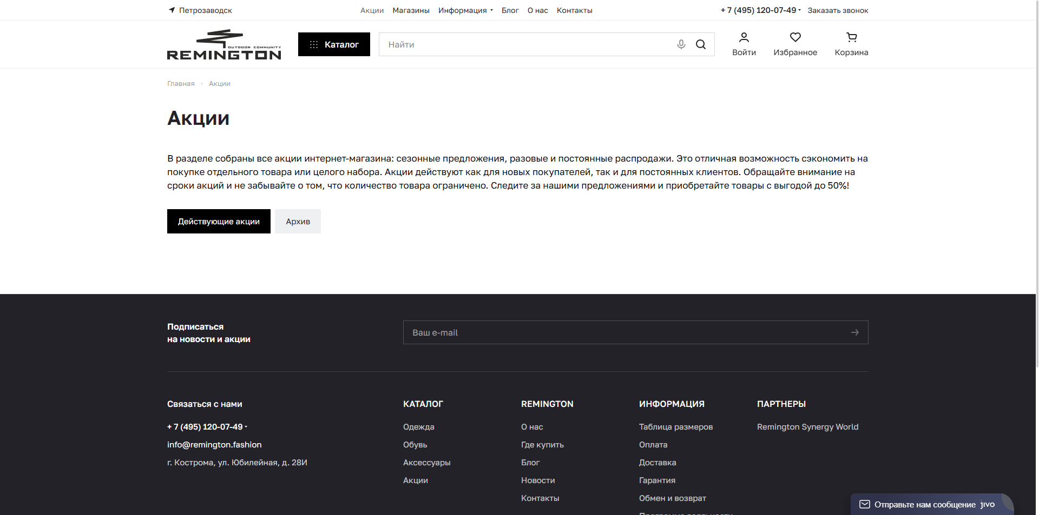This screenshot has height=515, width=1039.
Task: Click Заказать звонок link
Action: point(838,10)
